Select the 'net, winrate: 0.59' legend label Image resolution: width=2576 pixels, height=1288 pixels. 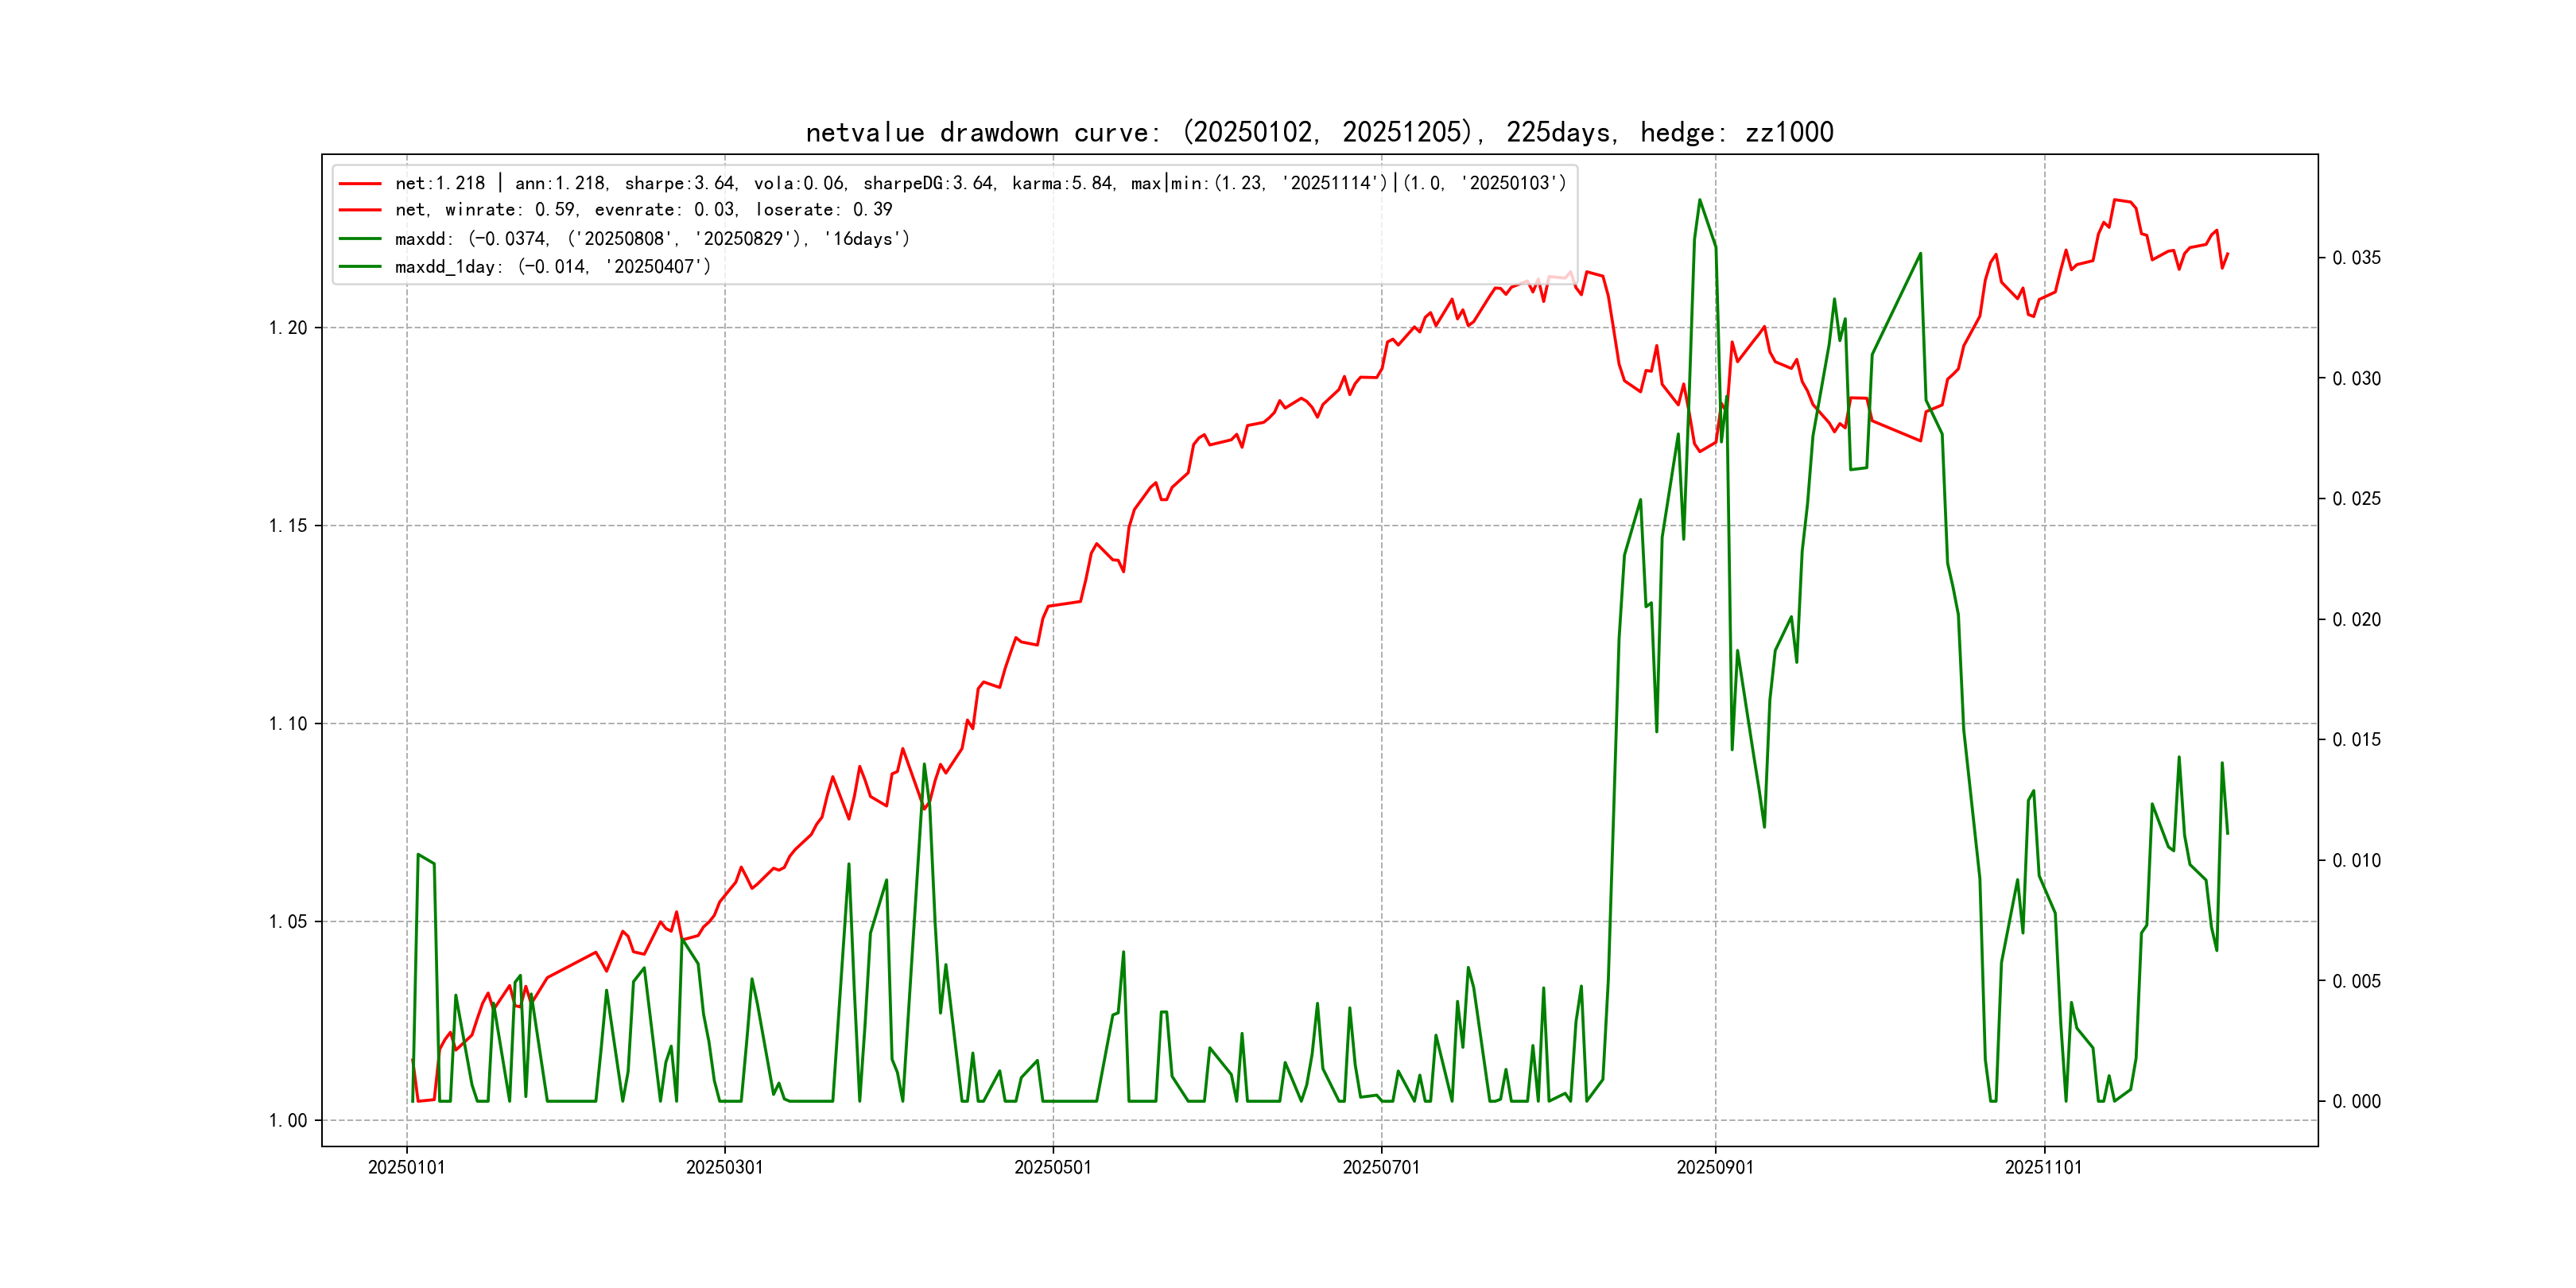(x=643, y=210)
